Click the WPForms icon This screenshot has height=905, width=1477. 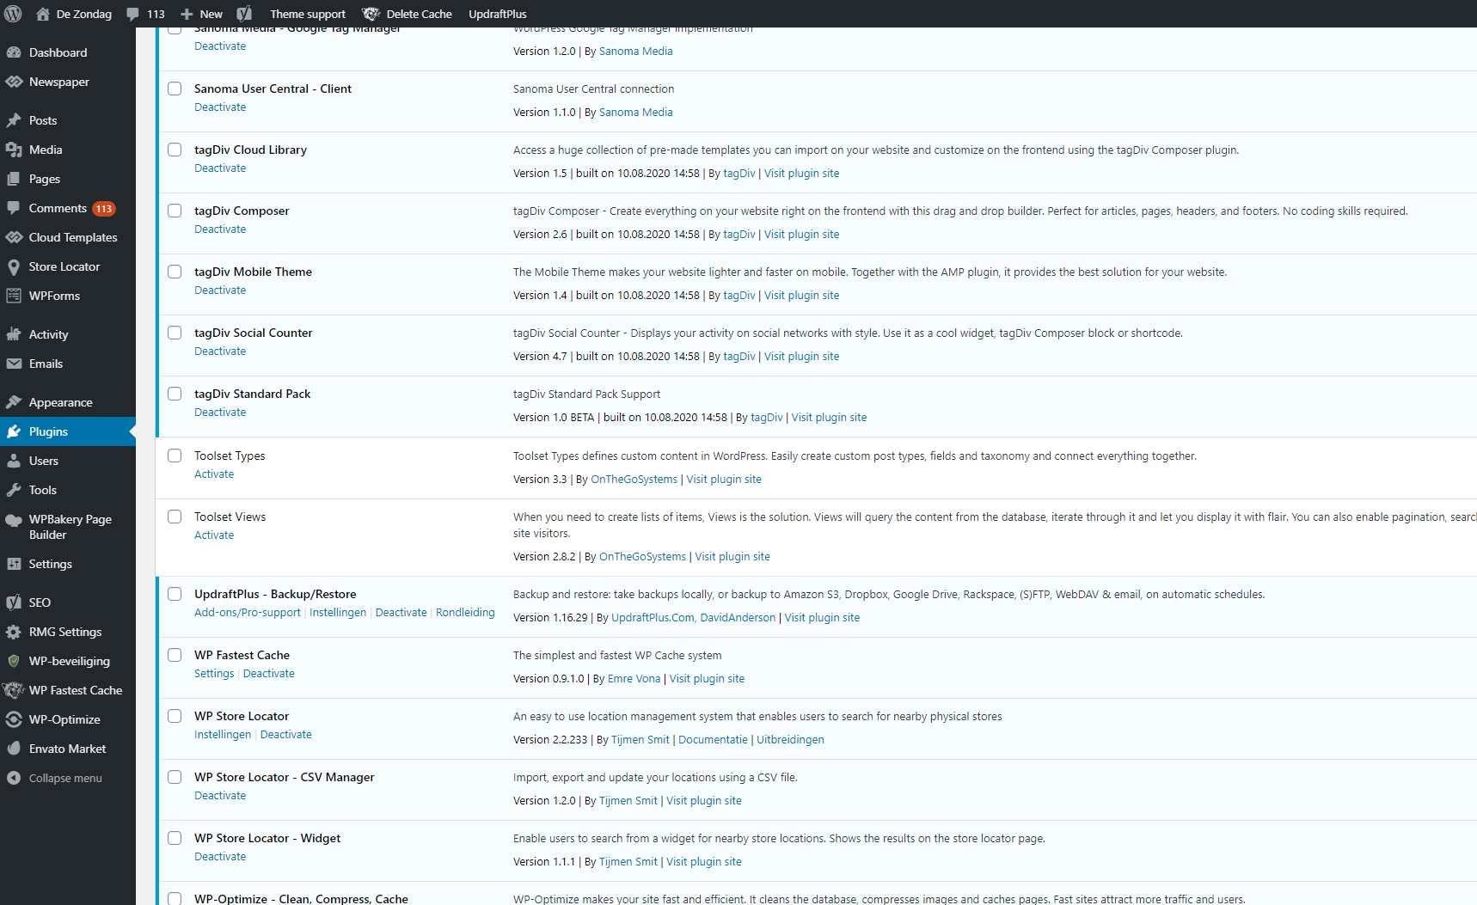point(14,296)
